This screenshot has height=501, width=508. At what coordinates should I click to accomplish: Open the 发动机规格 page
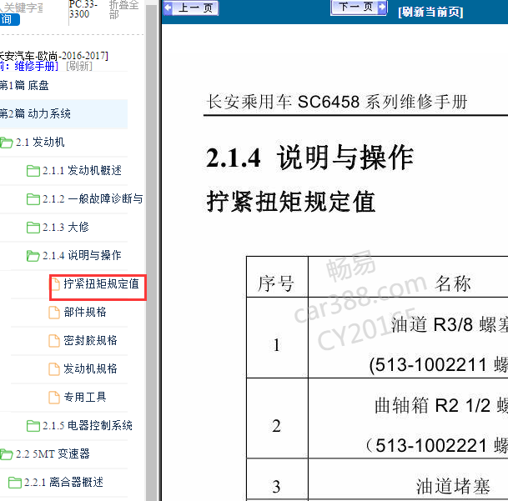pos(90,368)
